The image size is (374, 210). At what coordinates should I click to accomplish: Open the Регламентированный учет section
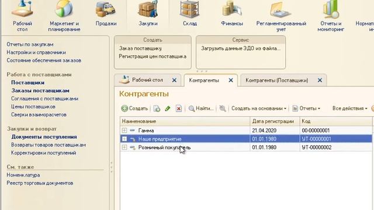tap(281, 16)
